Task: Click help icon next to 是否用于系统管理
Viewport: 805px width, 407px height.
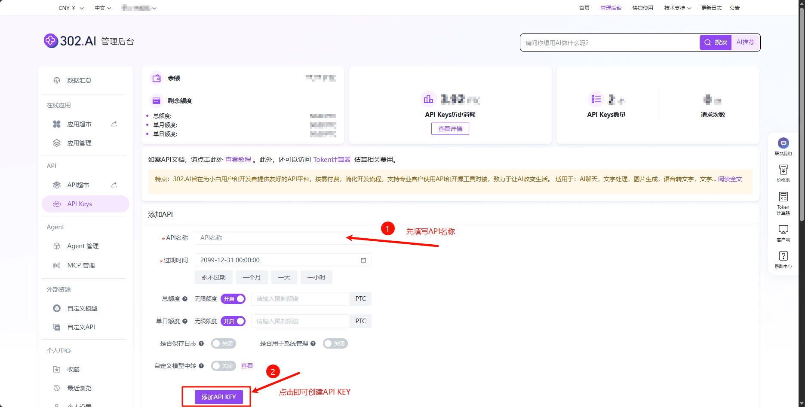Action: (313, 343)
